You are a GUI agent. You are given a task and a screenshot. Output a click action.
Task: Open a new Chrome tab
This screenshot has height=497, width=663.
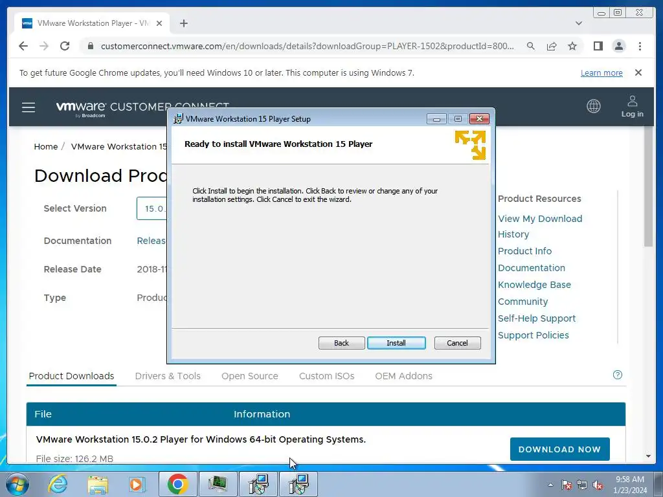[183, 23]
